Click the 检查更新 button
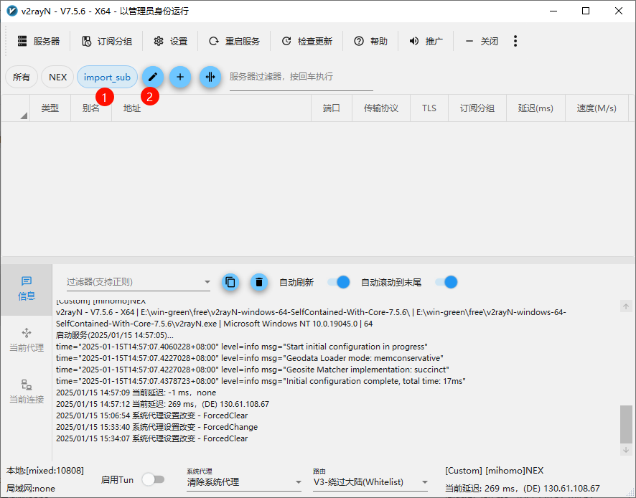Image resolution: width=636 pixels, height=498 pixels. (x=307, y=42)
